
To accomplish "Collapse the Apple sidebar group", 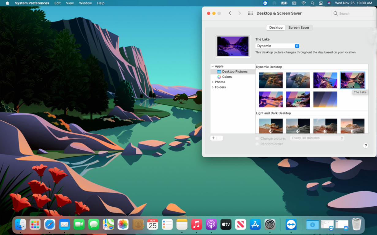I will coord(213,66).
